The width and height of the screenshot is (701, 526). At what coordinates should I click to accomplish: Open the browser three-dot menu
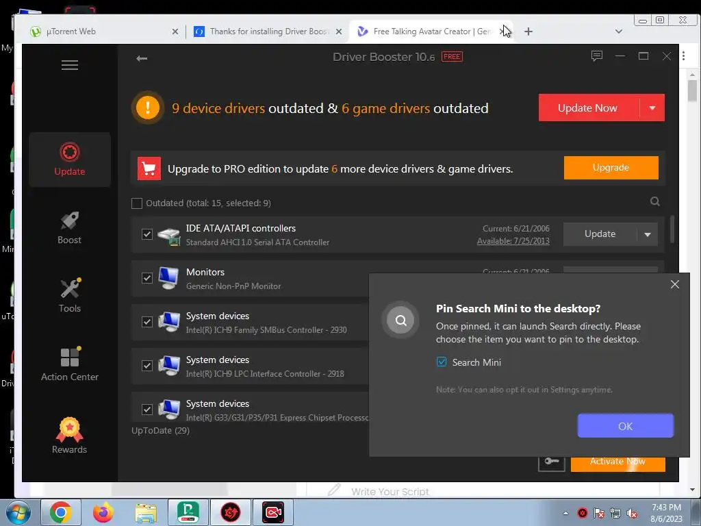684,56
